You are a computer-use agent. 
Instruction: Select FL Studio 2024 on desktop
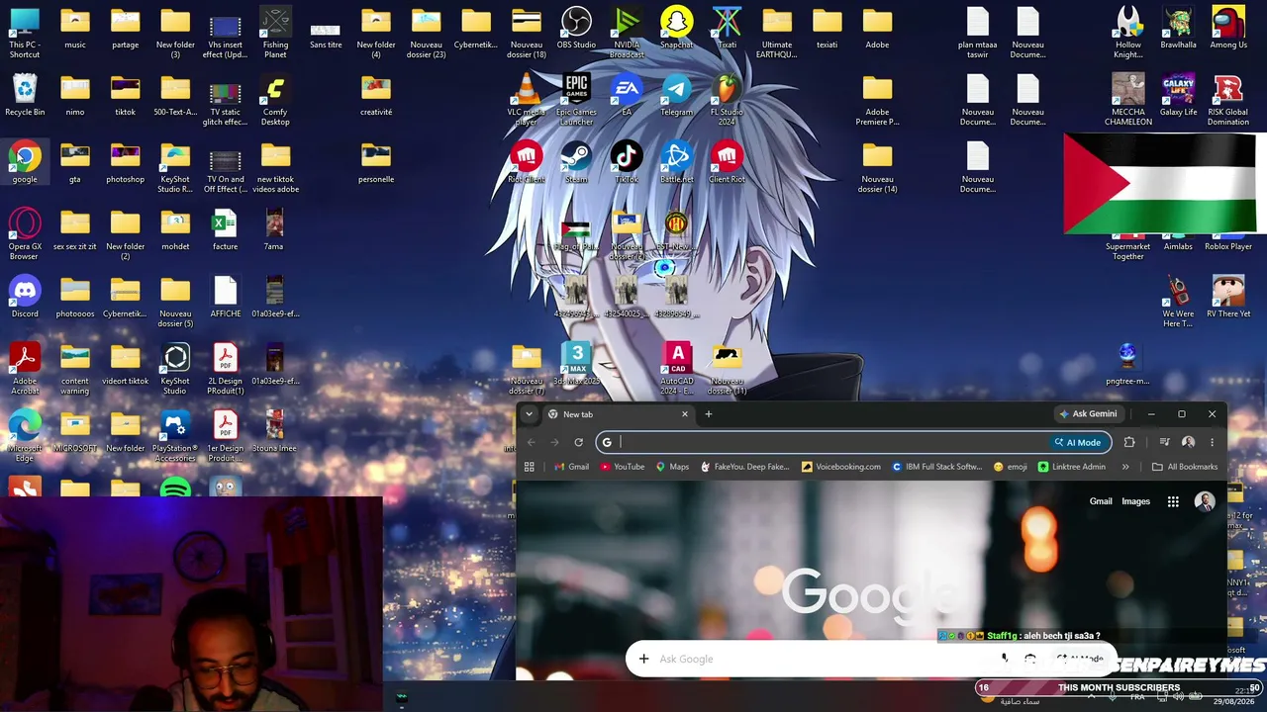click(727, 100)
